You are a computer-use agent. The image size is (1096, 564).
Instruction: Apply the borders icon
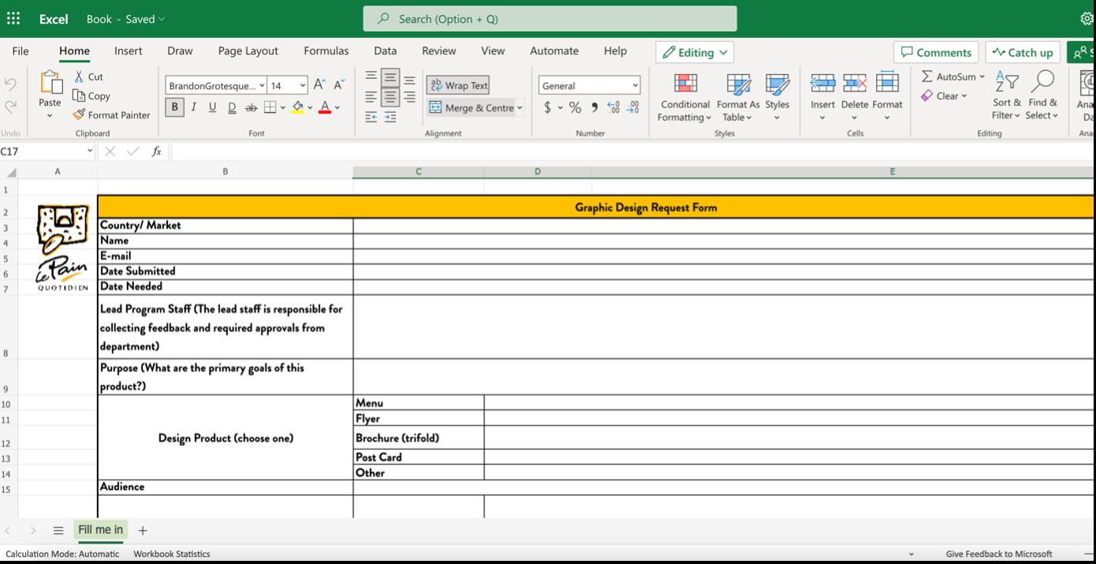click(270, 107)
